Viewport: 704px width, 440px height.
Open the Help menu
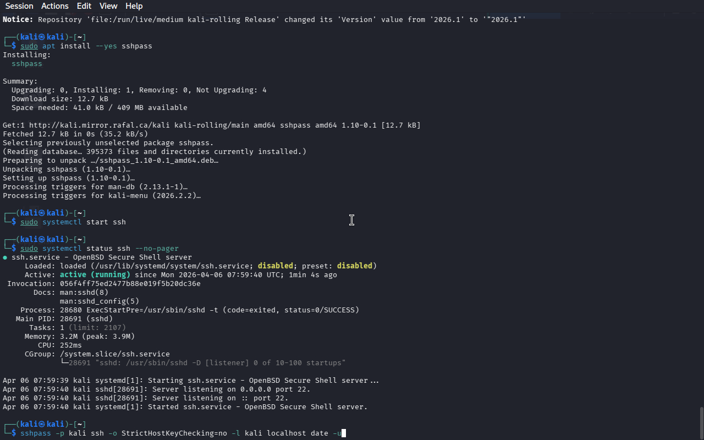[134, 6]
